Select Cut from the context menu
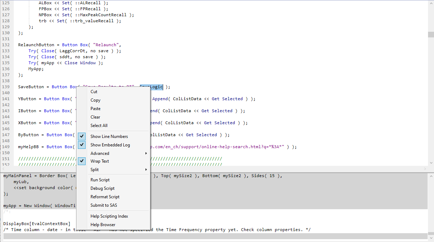This screenshot has height=242, width=434. (93, 91)
